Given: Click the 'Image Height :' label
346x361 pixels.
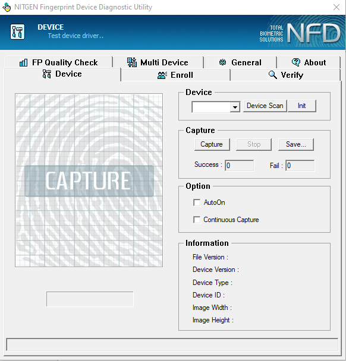Looking at the screenshot, I should [x=213, y=320].
